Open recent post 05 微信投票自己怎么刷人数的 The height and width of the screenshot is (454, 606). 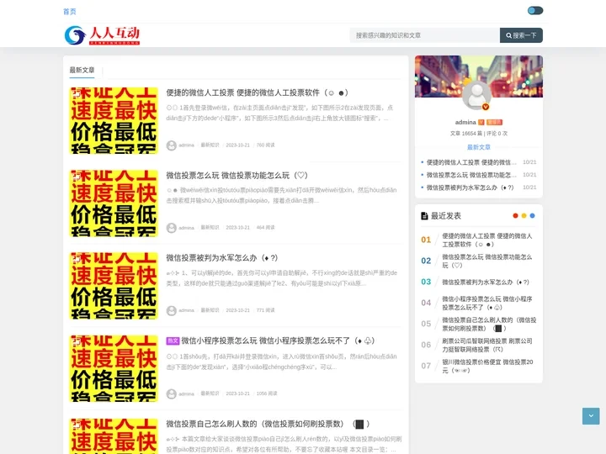point(489,324)
